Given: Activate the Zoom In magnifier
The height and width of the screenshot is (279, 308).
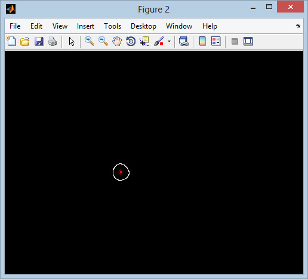Looking at the screenshot, I should pyautogui.click(x=90, y=41).
